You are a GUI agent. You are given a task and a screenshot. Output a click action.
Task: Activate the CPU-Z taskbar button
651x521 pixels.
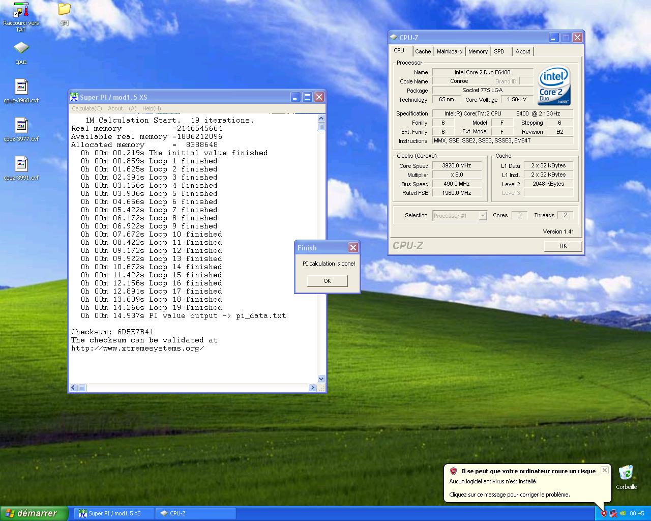point(195,513)
